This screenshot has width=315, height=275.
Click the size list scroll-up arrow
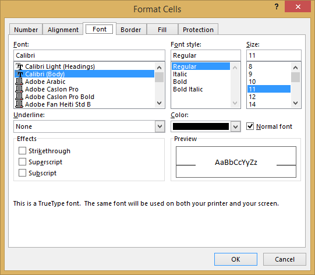coord(295,68)
